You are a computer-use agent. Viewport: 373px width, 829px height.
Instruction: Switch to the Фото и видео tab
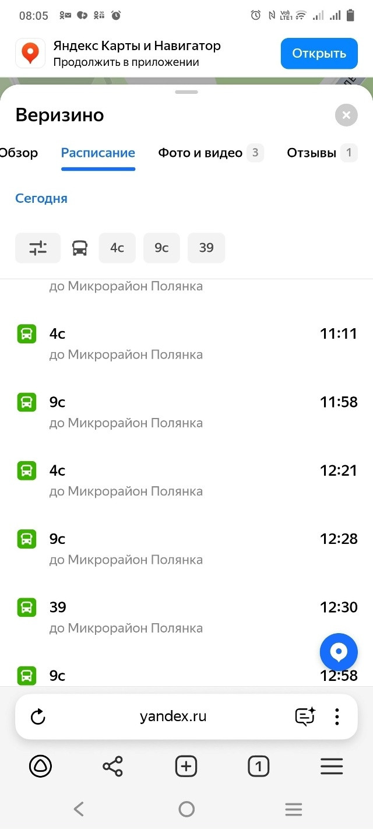tap(200, 153)
